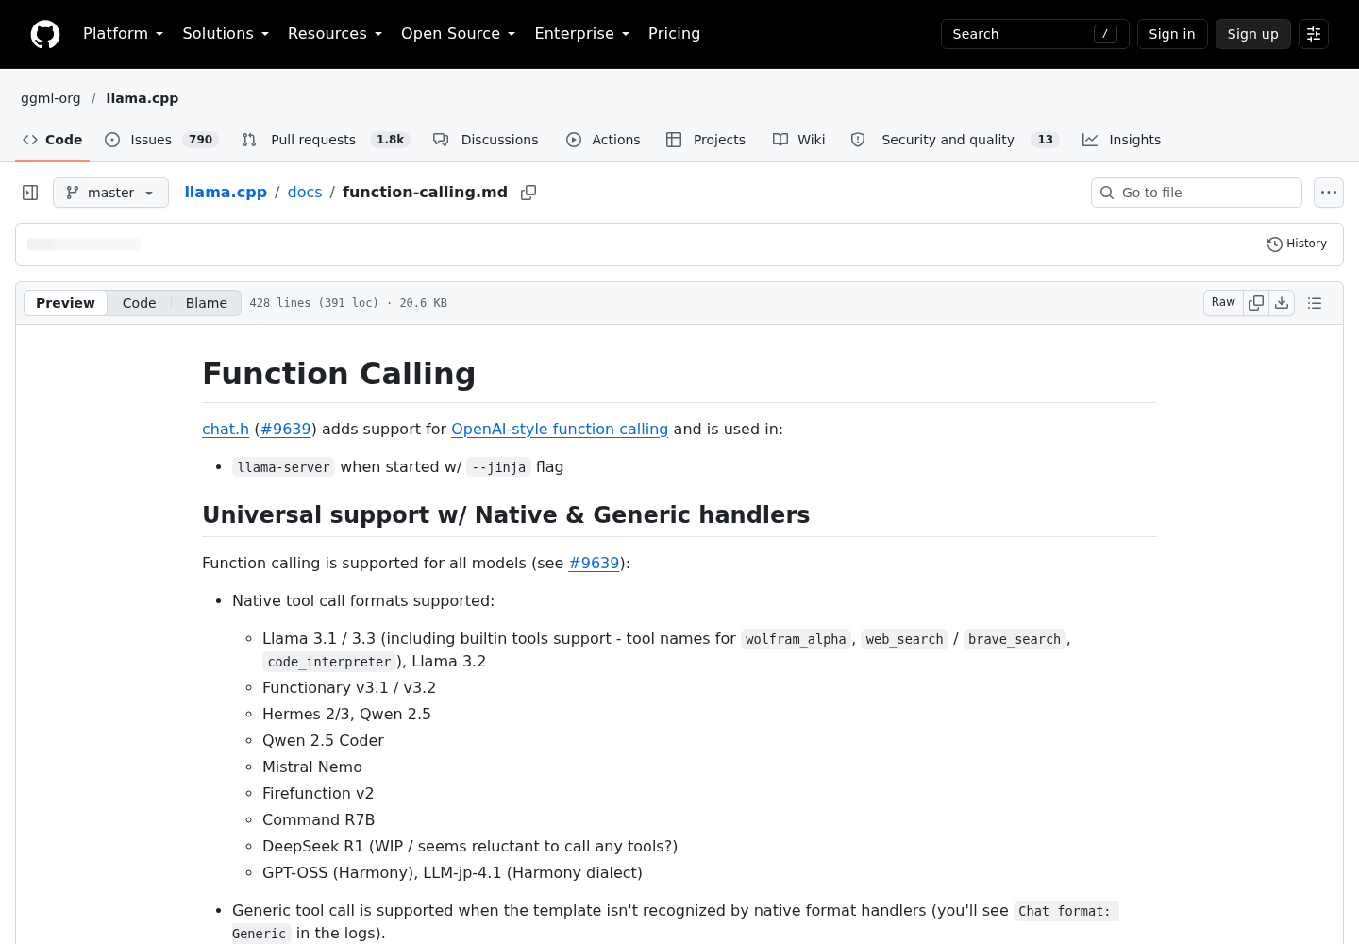The height and width of the screenshot is (944, 1359).
Task: Open the GitHub homepage logo
Action: [45, 34]
